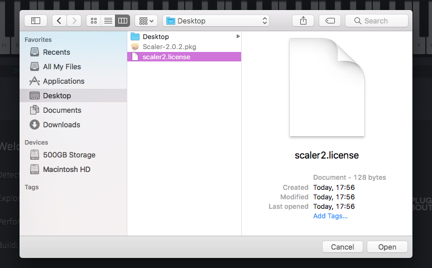Click the Favorites section header

[38, 40]
